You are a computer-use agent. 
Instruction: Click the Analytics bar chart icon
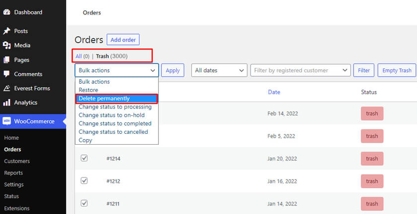click(x=6, y=103)
